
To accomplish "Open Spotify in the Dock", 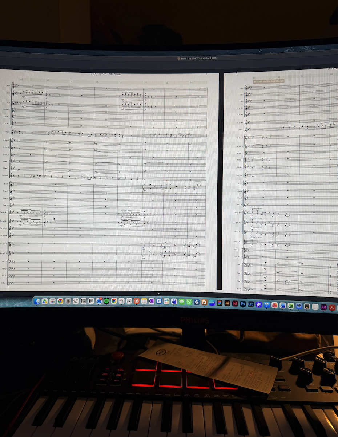I will point(106,301).
